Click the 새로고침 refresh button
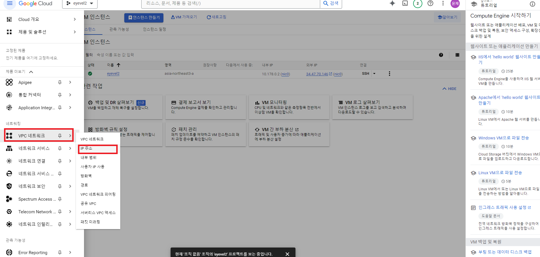Screen dimensions: 540x257 click(x=216, y=17)
